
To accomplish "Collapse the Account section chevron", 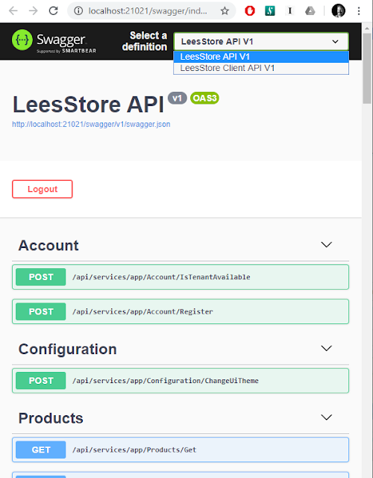I will click(327, 245).
